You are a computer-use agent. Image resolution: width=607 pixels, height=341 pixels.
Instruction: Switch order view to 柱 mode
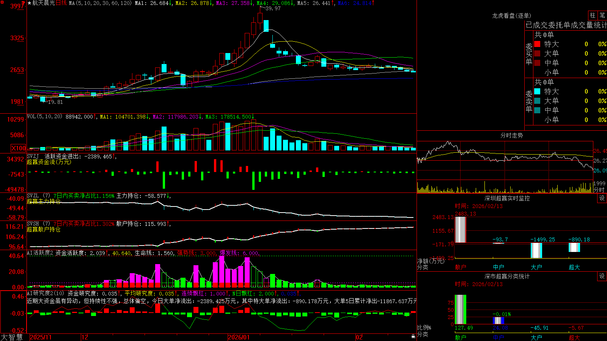tap(593, 15)
